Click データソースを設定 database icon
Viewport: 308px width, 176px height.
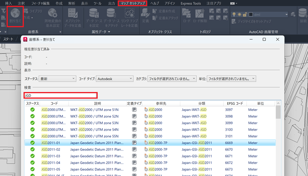(94, 13)
